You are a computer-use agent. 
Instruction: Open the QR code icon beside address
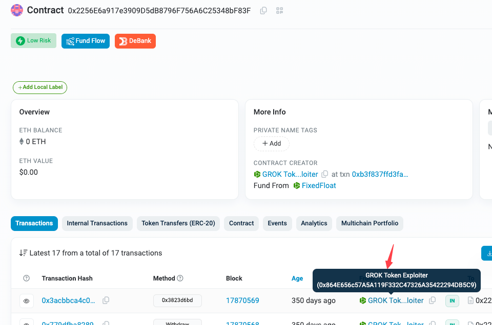point(280,11)
